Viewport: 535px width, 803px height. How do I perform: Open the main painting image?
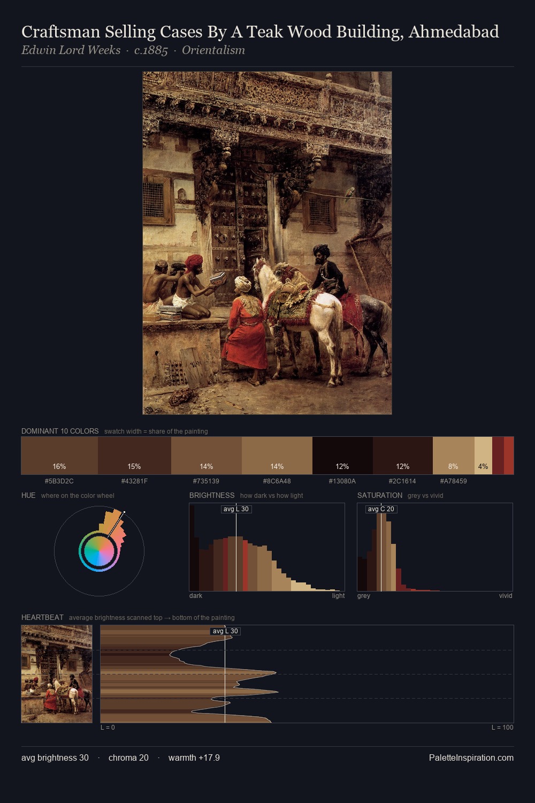pos(267,243)
